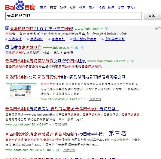Open the 文库 library tab
Screen dimensions: 161x159
pos(121,7)
